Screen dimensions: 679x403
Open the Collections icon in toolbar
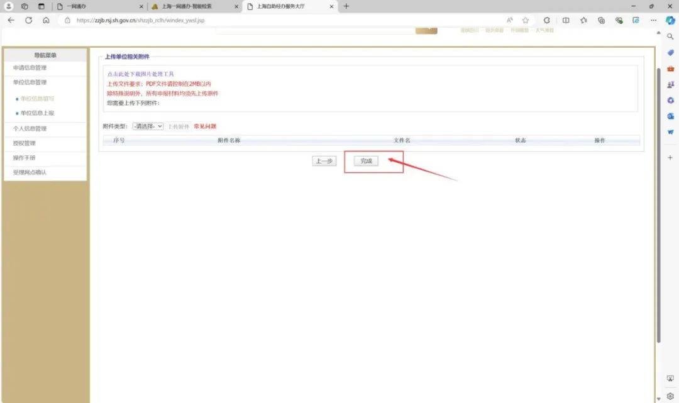click(x=601, y=20)
